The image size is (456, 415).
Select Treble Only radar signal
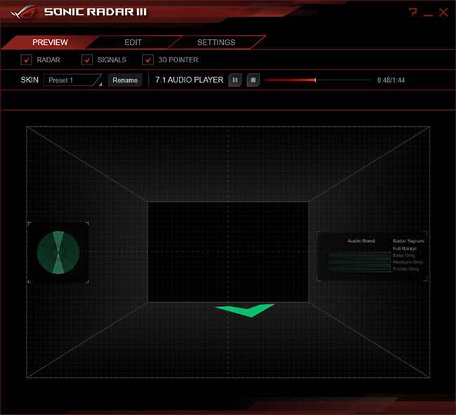coord(405,269)
